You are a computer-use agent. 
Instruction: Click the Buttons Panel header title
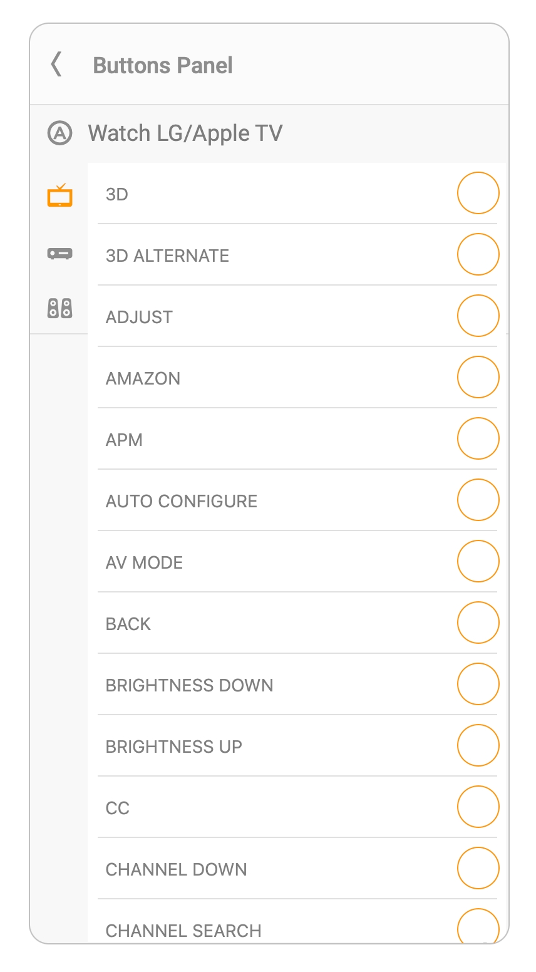163,65
